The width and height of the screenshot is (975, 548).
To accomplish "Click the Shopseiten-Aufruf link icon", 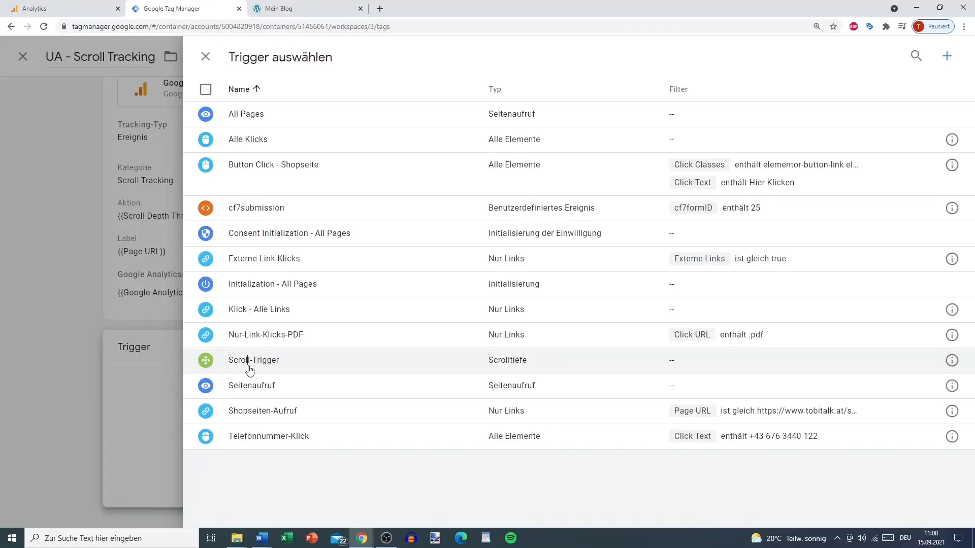I will 206,411.
